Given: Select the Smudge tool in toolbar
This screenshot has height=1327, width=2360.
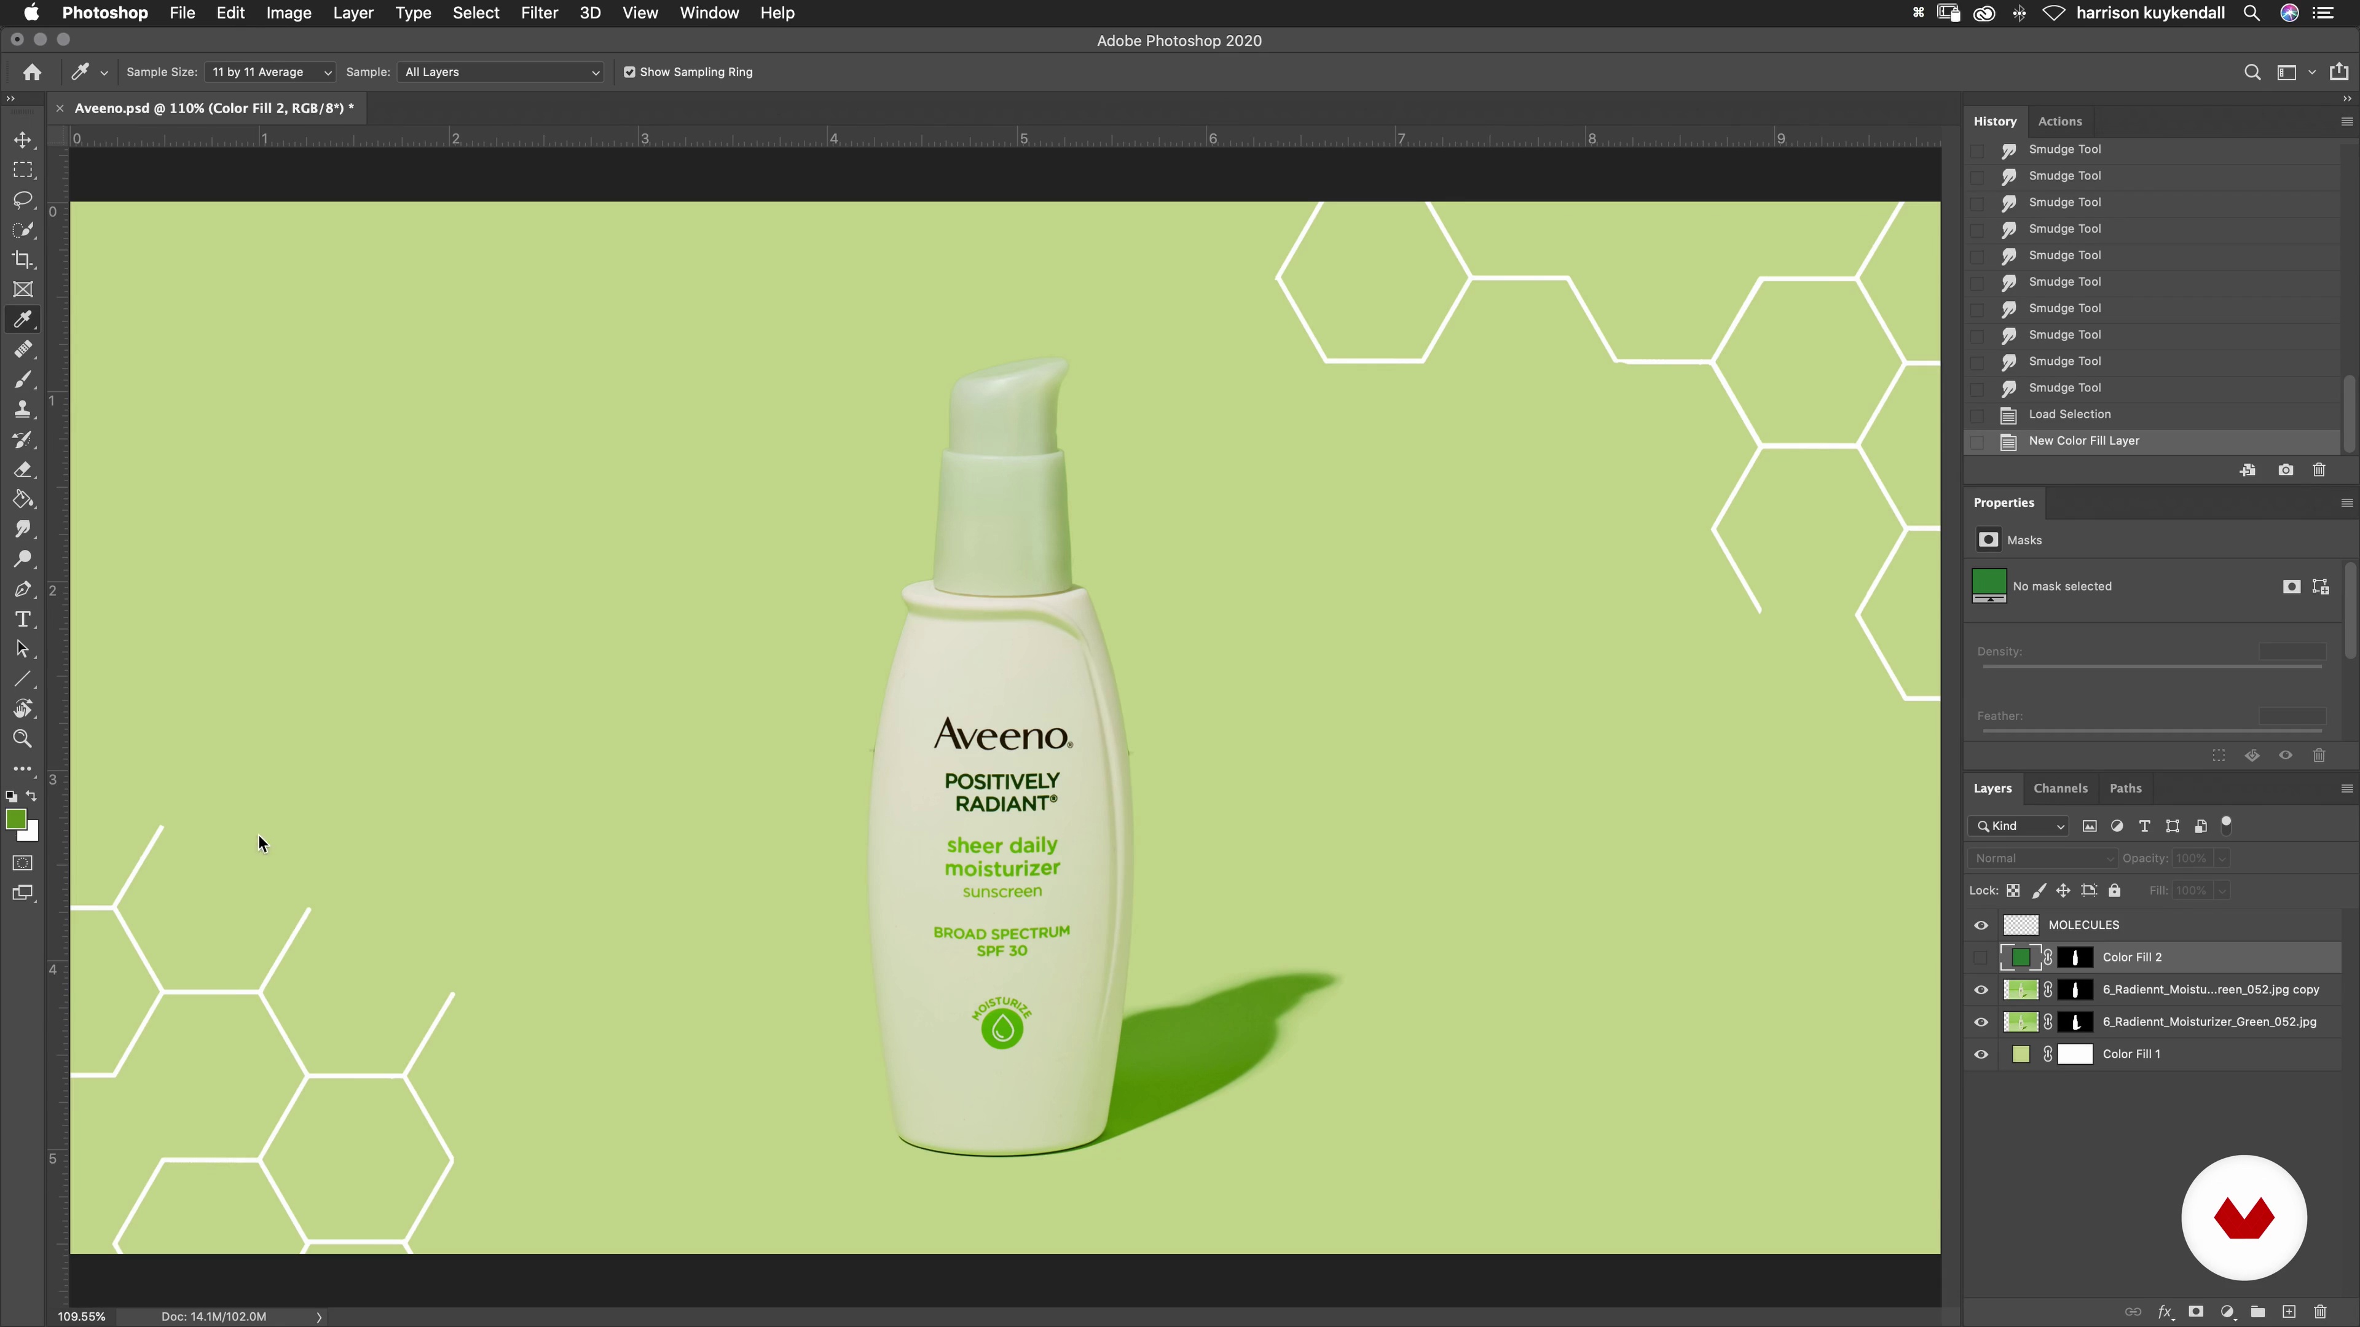Looking at the screenshot, I should click(23, 530).
